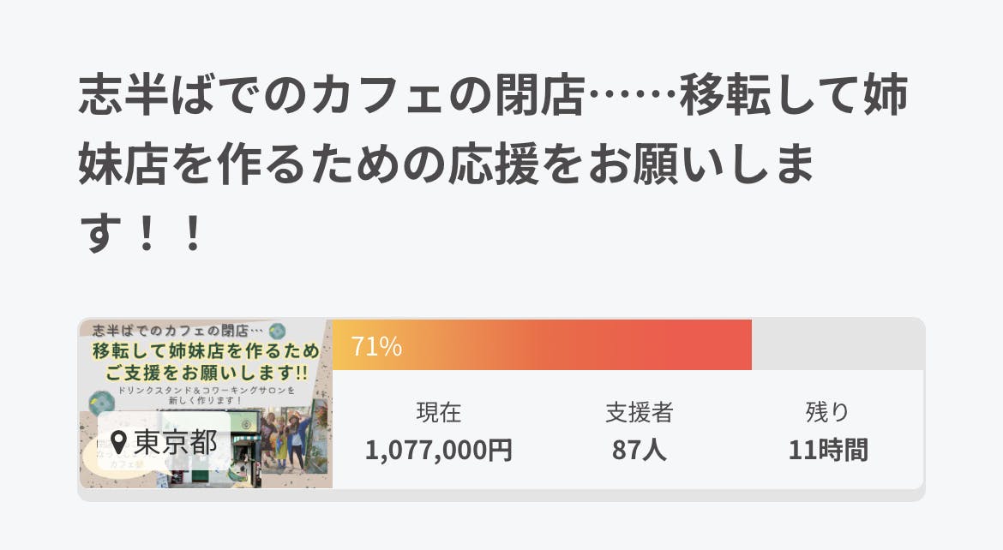Click the 東京都 location label
The height and width of the screenshot is (550, 1003).
(x=175, y=442)
